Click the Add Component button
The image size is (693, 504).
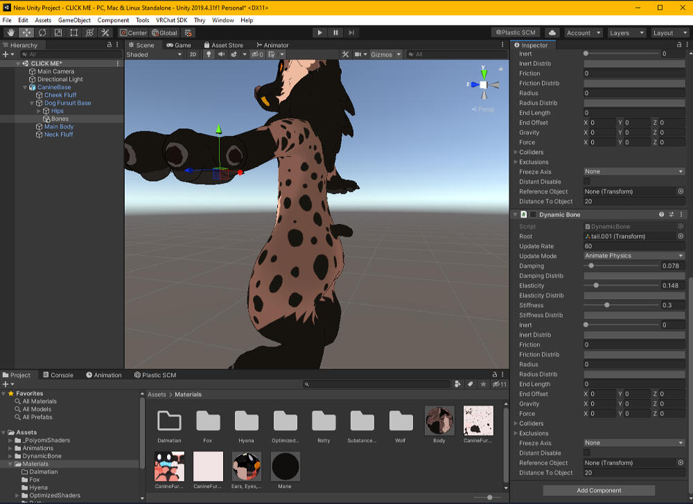pyautogui.click(x=599, y=490)
